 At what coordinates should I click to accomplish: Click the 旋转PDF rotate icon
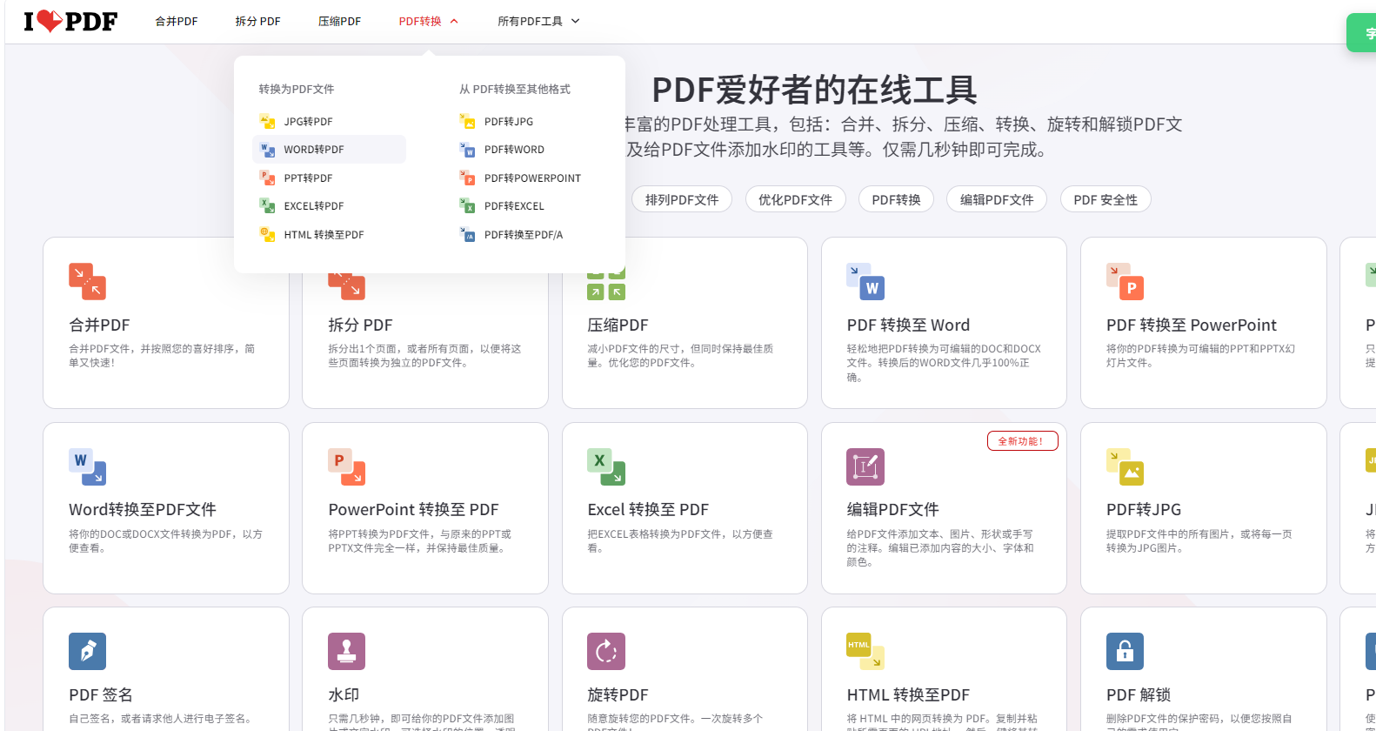[x=606, y=651]
